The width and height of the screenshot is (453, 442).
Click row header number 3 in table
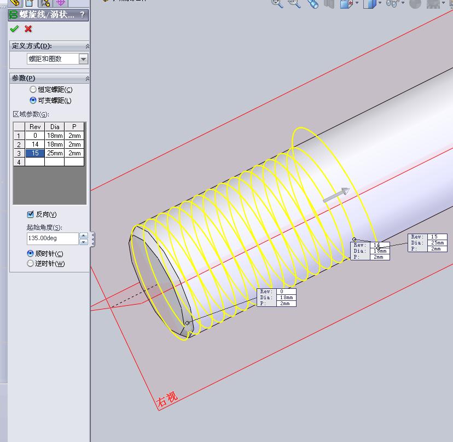[19, 153]
